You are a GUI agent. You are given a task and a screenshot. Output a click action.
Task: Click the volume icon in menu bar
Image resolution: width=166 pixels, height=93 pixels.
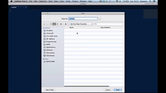pyautogui.click(x=120, y=1)
